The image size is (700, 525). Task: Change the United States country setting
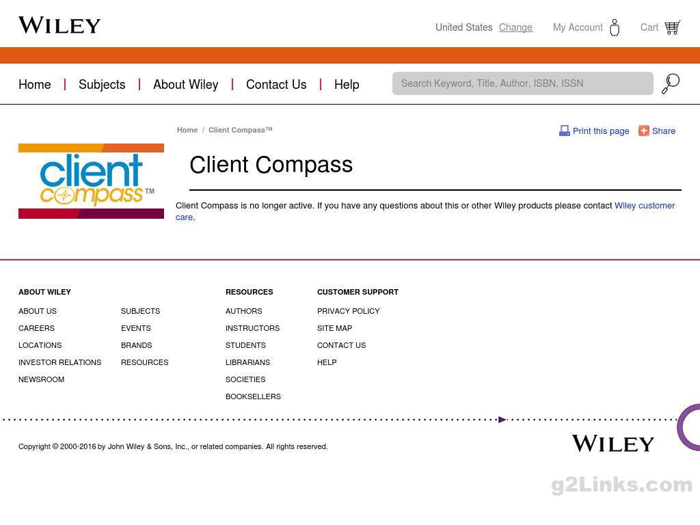click(515, 27)
